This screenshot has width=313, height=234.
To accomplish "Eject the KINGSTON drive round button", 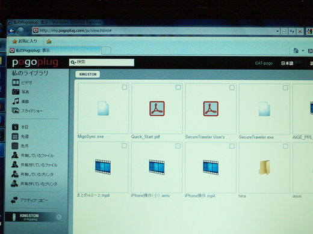I will click(59, 217).
